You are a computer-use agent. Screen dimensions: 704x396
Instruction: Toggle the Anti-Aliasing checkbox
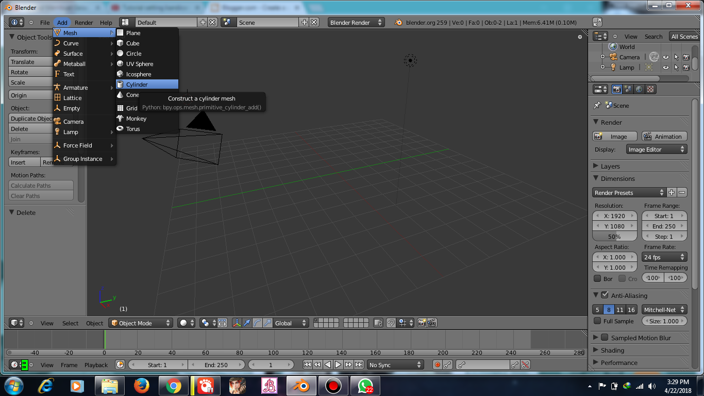pyautogui.click(x=605, y=295)
